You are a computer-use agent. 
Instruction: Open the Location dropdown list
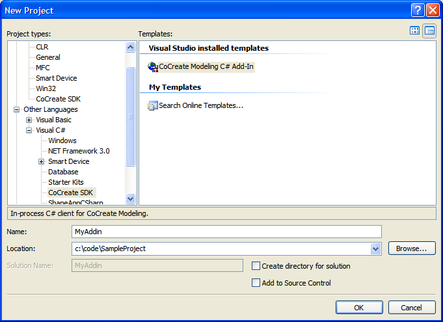375,249
